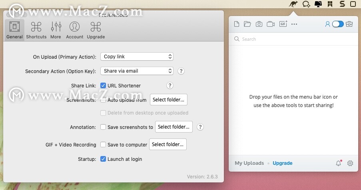361x190 pixels.
Task: Switch to the Account preferences tab
Action: [x=75, y=30]
